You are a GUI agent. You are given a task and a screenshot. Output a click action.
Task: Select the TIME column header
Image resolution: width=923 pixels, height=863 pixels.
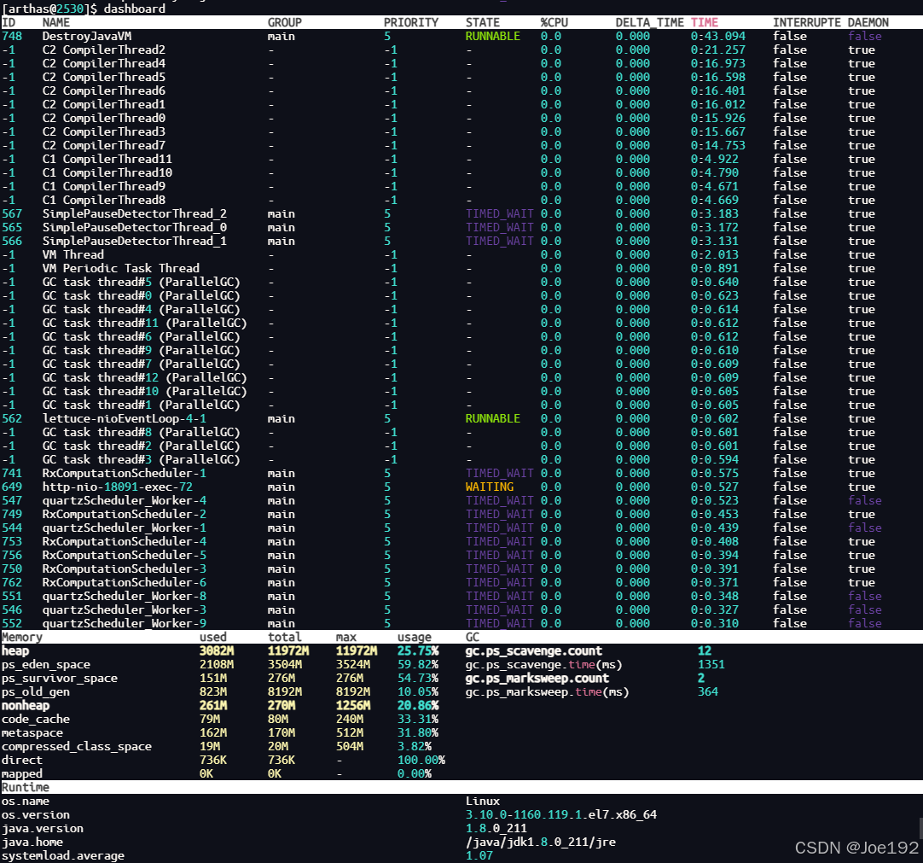click(x=704, y=22)
